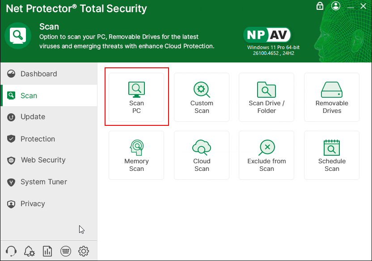Open the Protection sidebar item
The image size is (372, 261).
tap(38, 139)
